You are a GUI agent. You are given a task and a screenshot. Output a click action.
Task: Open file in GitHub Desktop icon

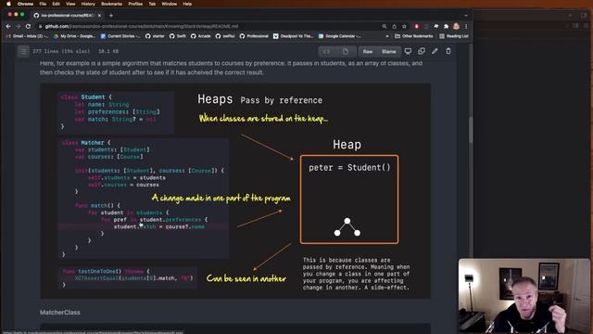coord(408,51)
